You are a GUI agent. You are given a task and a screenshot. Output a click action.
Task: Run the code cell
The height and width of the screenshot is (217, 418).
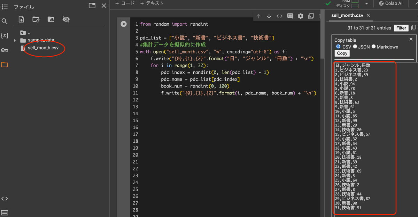123,24
